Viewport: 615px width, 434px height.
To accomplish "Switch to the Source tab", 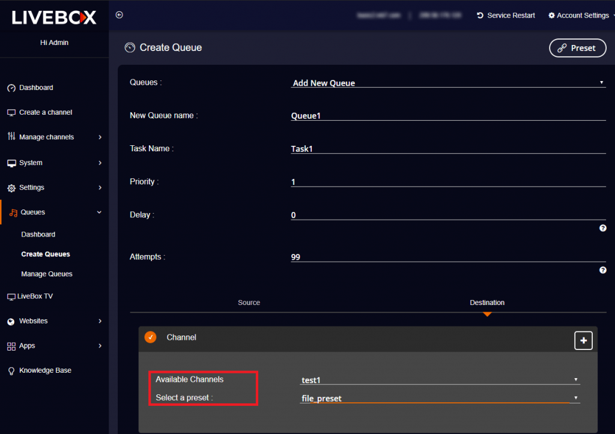I will [x=249, y=303].
